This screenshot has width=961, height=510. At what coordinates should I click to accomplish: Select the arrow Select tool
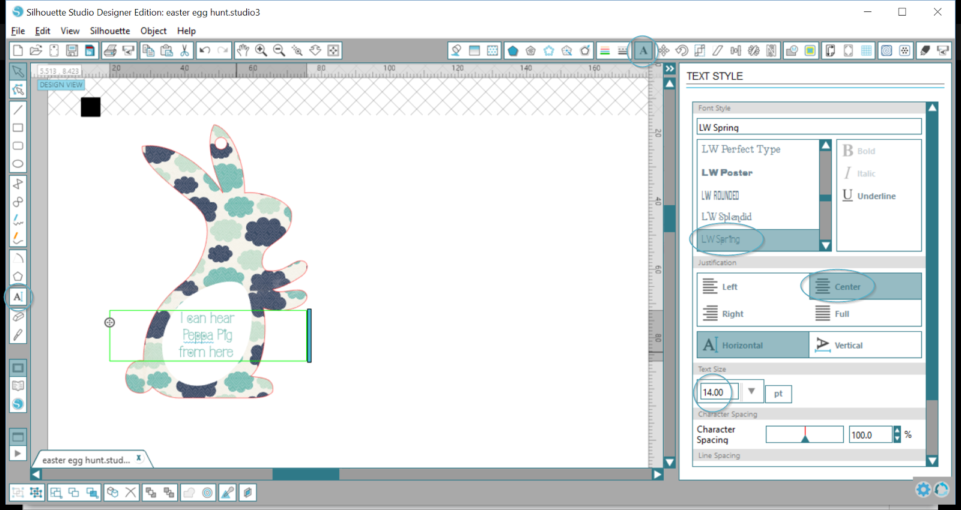pos(18,71)
